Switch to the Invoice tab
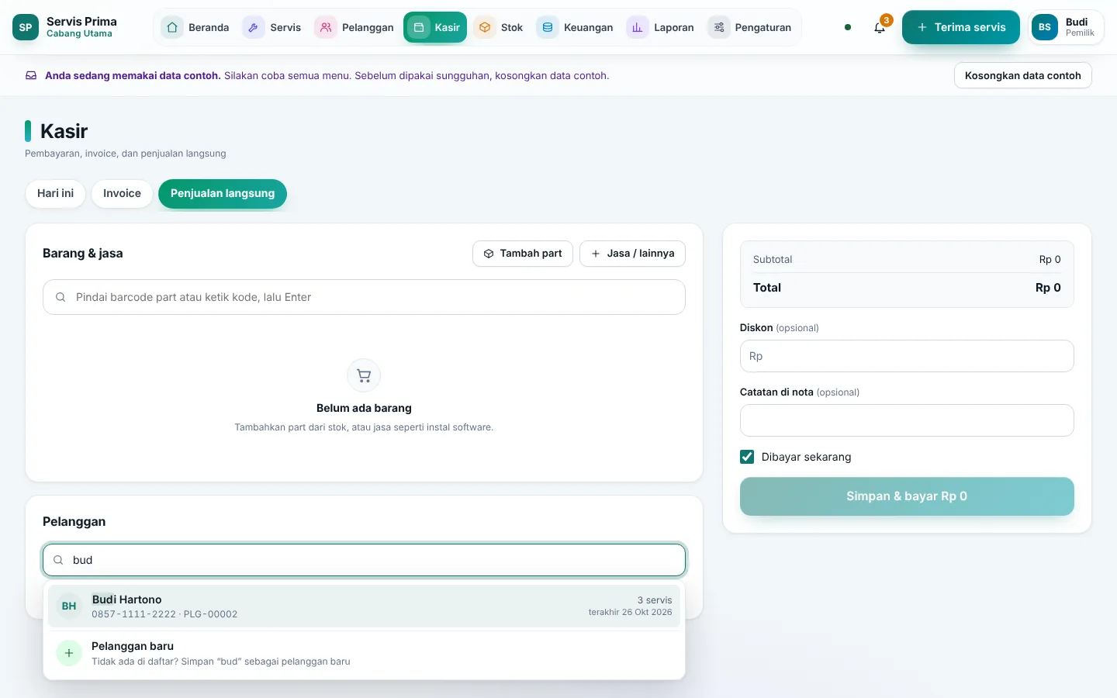The image size is (1117, 698). tap(122, 193)
